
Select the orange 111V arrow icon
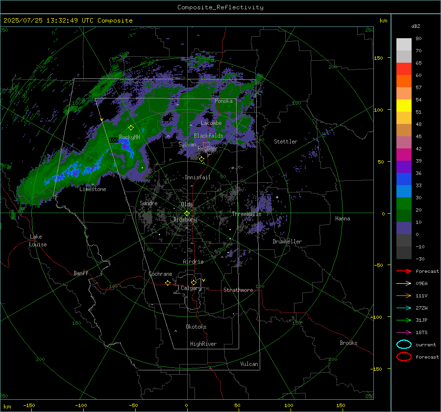click(x=404, y=295)
